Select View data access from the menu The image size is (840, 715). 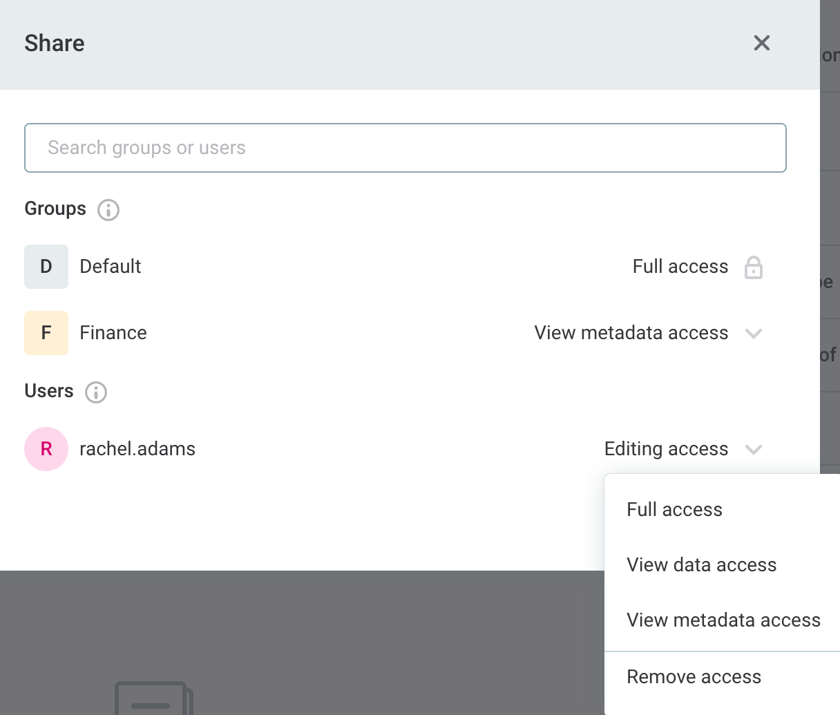[702, 564]
